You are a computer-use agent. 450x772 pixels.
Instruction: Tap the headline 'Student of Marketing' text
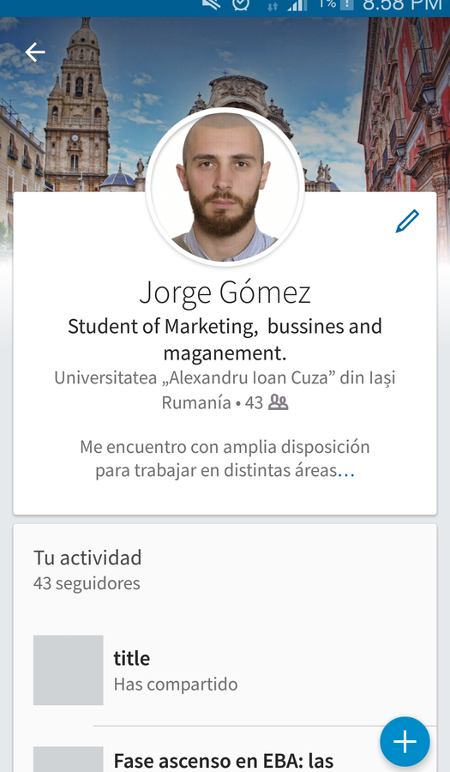pos(225,339)
